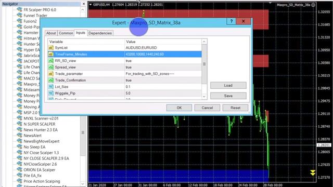Click the NYCloseScalper 2.6 icon
Viewport: 333px width, 187px height.
click(20, 164)
